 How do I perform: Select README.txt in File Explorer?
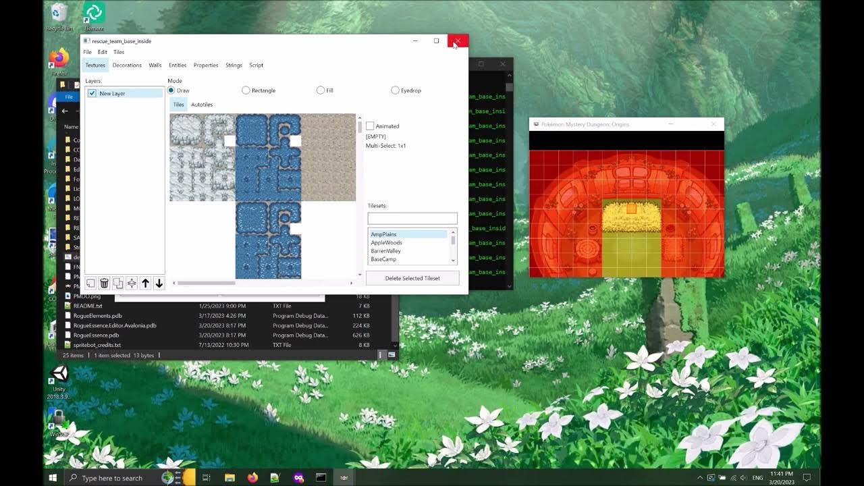[x=87, y=306]
